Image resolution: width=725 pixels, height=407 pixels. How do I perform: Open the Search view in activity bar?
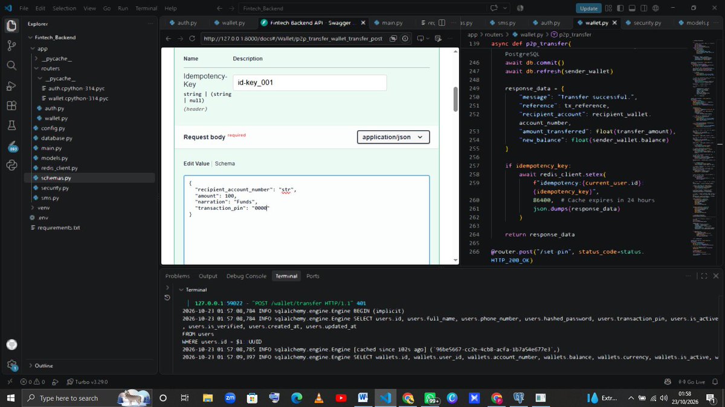coord(11,66)
